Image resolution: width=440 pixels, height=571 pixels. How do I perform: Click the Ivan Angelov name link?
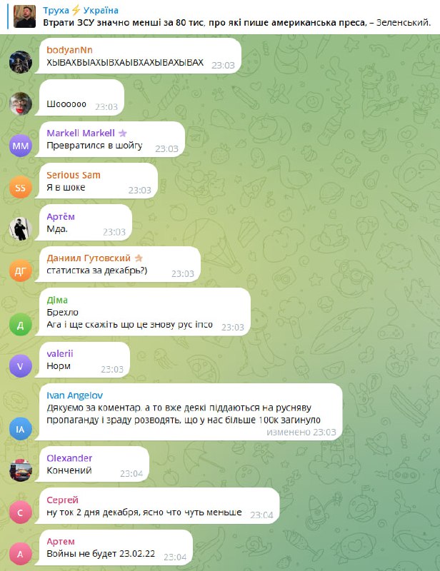tap(75, 395)
